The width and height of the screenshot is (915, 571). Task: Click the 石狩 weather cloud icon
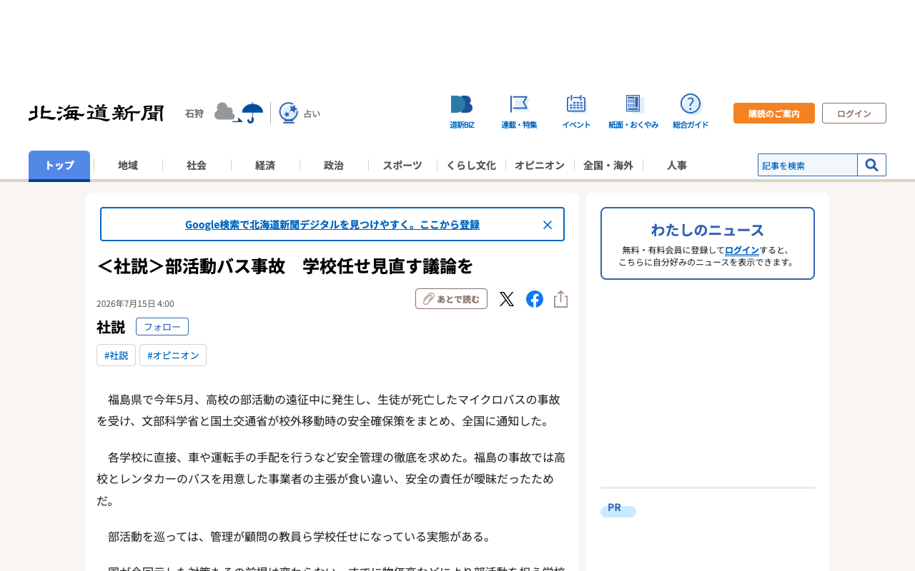226,112
